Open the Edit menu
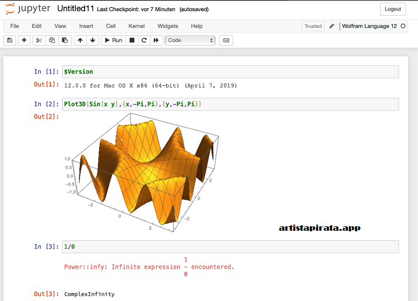 pos(37,26)
